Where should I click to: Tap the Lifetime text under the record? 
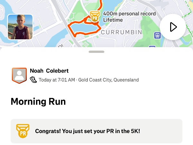(x=113, y=20)
